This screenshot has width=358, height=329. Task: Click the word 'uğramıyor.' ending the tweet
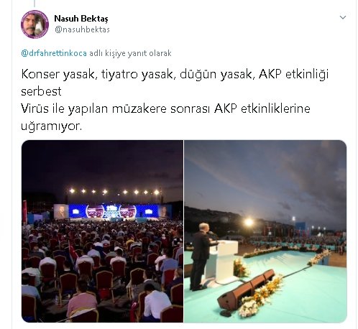(x=52, y=126)
